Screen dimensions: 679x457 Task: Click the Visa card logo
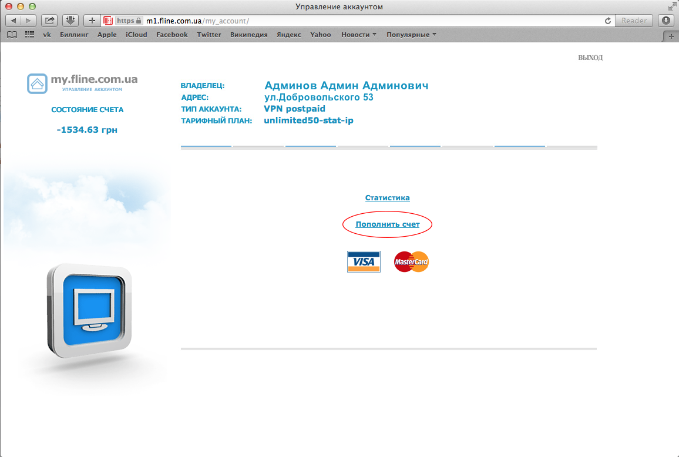[364, 262]
